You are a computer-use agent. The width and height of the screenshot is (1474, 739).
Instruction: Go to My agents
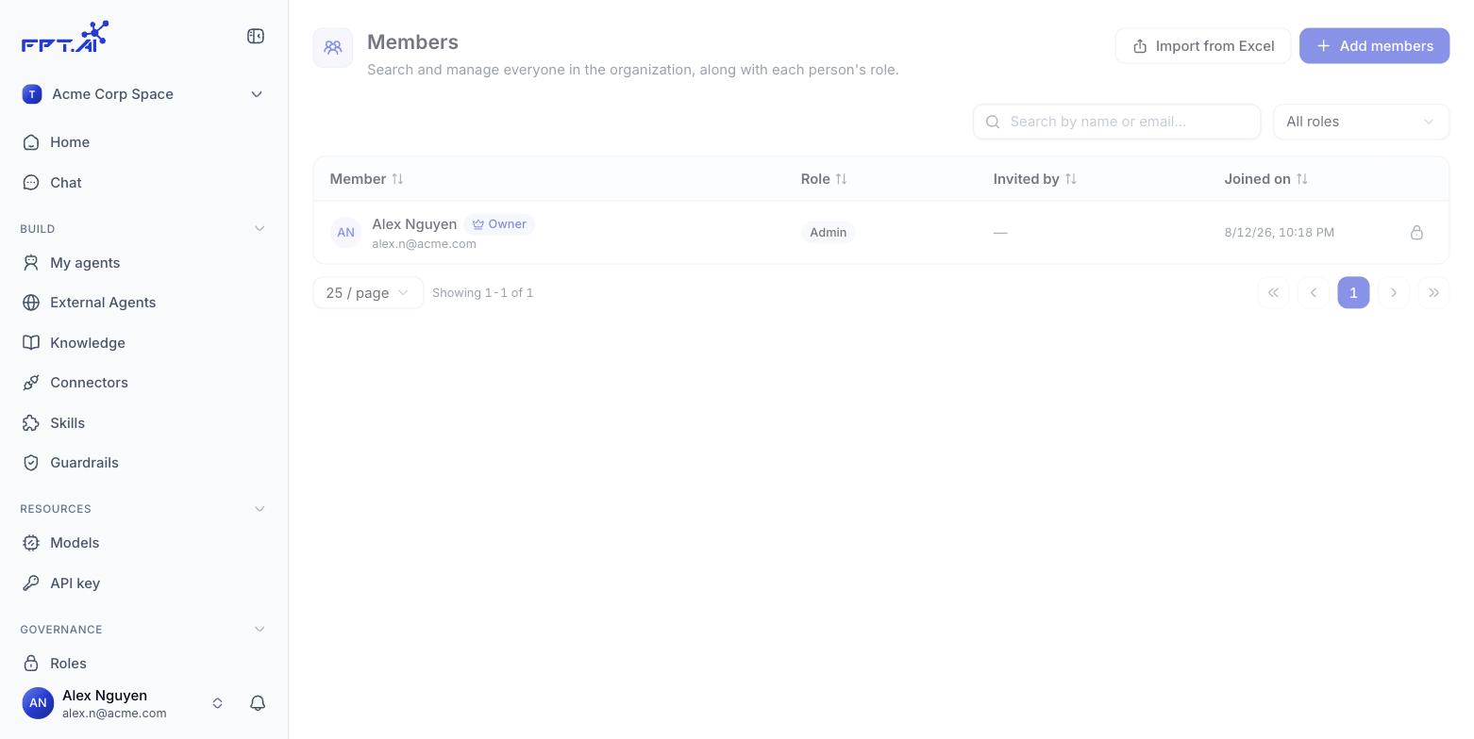[x=143, y=263]
